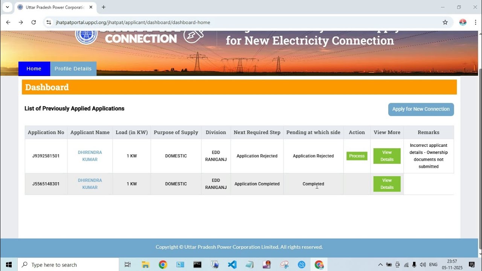
Task: Click the Pending at which side header
Action: pyautogui.click(x=313, y=132)
